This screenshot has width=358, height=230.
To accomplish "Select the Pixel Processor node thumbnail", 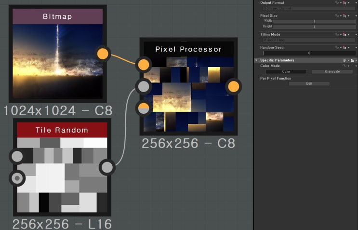I will point(188,95).
